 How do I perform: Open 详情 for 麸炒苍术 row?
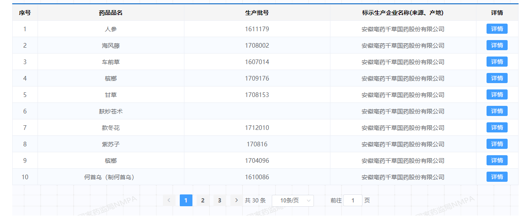pos(497,111)
